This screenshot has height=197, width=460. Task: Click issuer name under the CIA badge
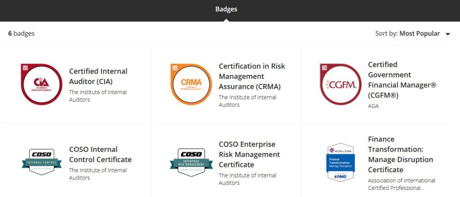(x=97, y=96)
